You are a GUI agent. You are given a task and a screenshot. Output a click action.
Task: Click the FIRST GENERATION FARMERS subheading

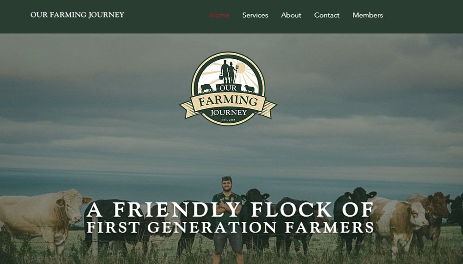[231, 227]
